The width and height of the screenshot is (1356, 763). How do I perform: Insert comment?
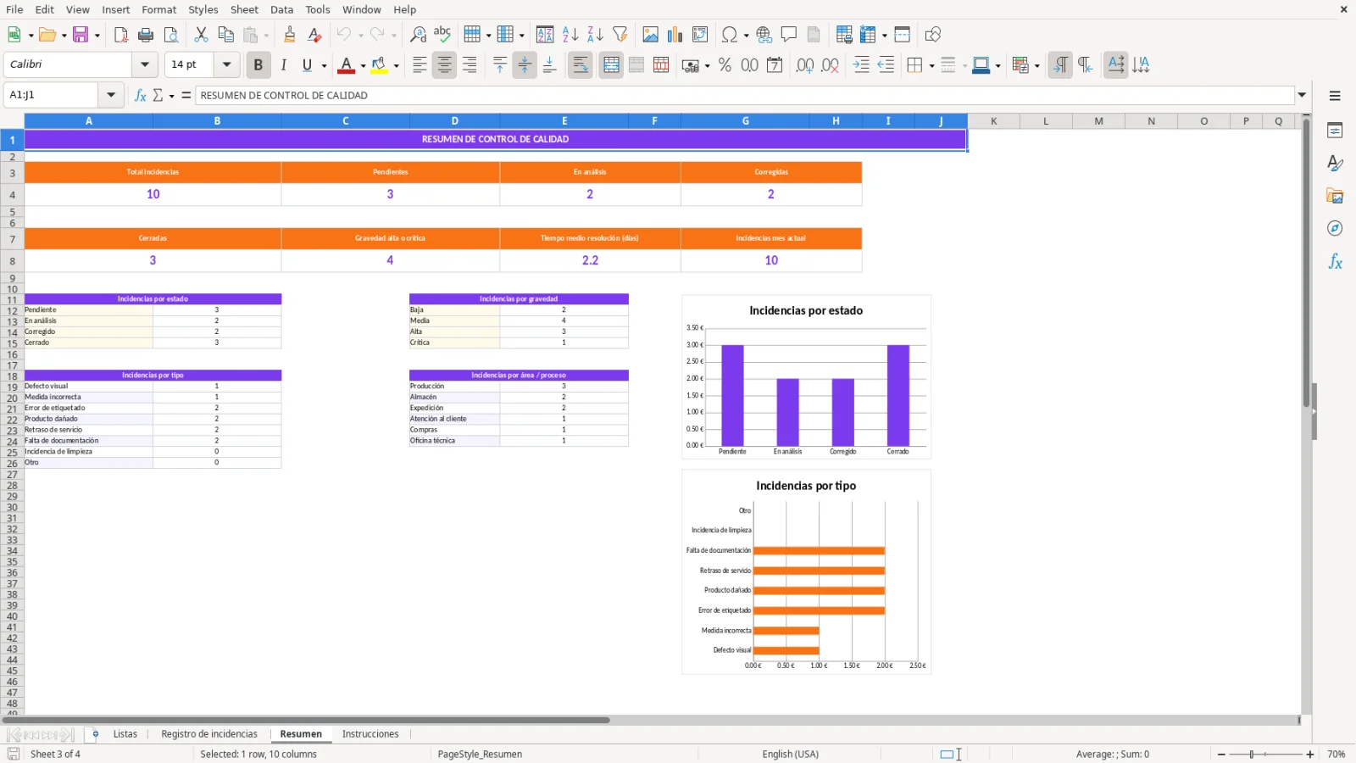(x=789, y=35)
